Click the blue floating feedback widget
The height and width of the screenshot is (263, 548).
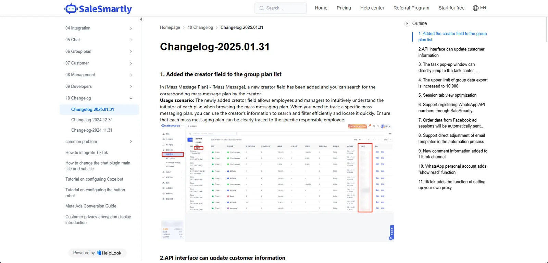[391, 232]
